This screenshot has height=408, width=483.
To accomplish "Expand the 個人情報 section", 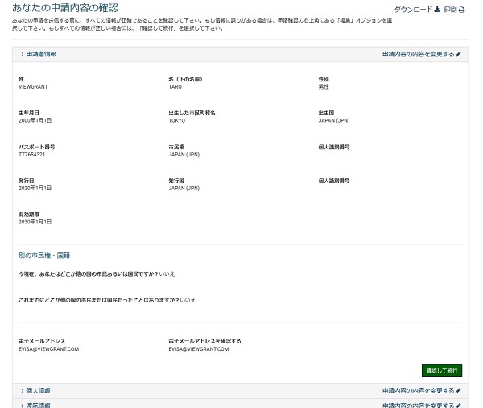I will click(22, 390).
